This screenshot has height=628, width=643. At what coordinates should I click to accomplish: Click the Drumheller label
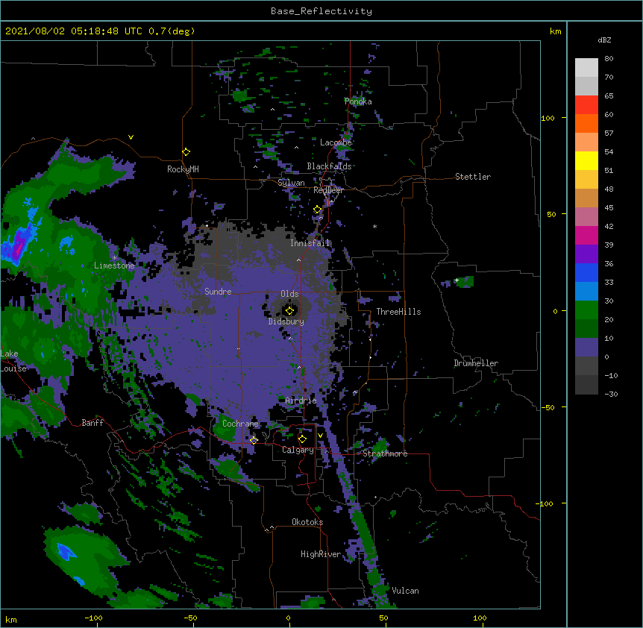(x=476, y=363)
